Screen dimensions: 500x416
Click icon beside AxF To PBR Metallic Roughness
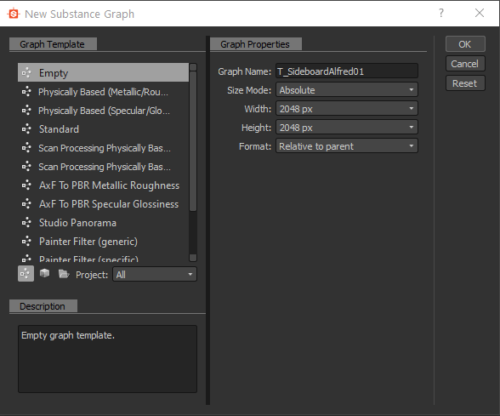point(26,185)
